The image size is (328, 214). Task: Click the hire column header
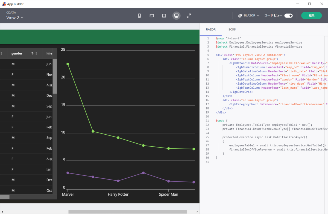coord(49,53)
